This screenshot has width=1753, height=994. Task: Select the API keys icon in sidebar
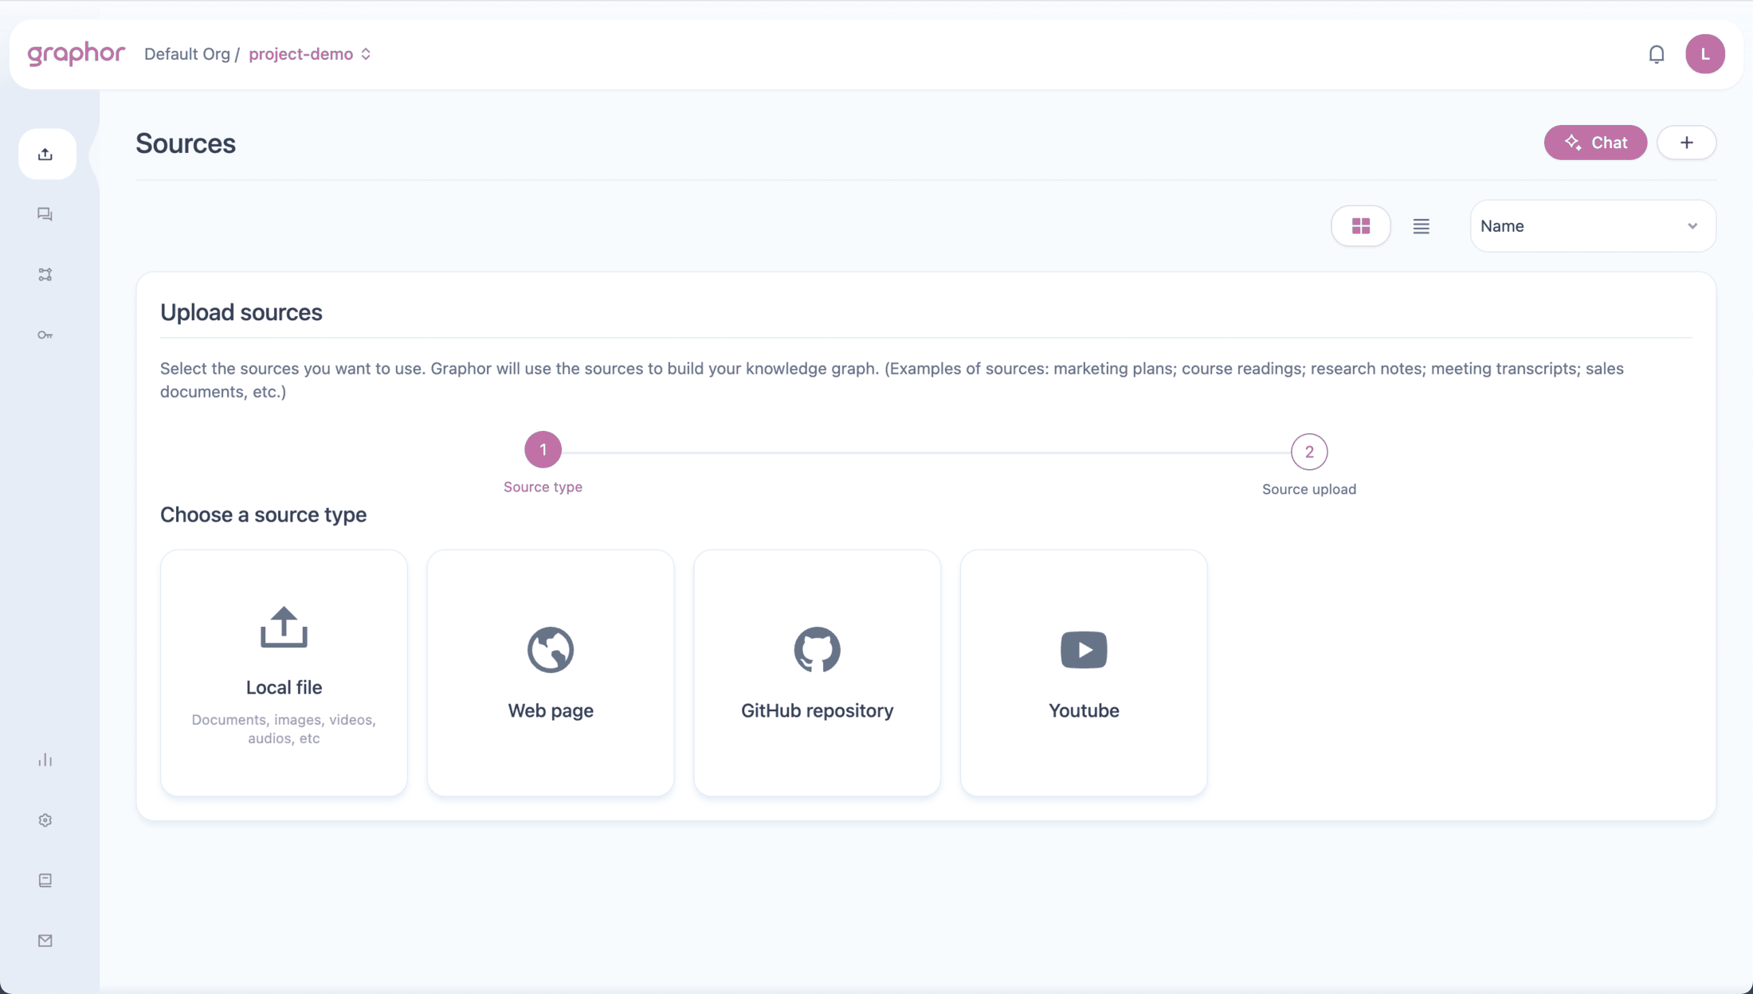coord(45,335)
